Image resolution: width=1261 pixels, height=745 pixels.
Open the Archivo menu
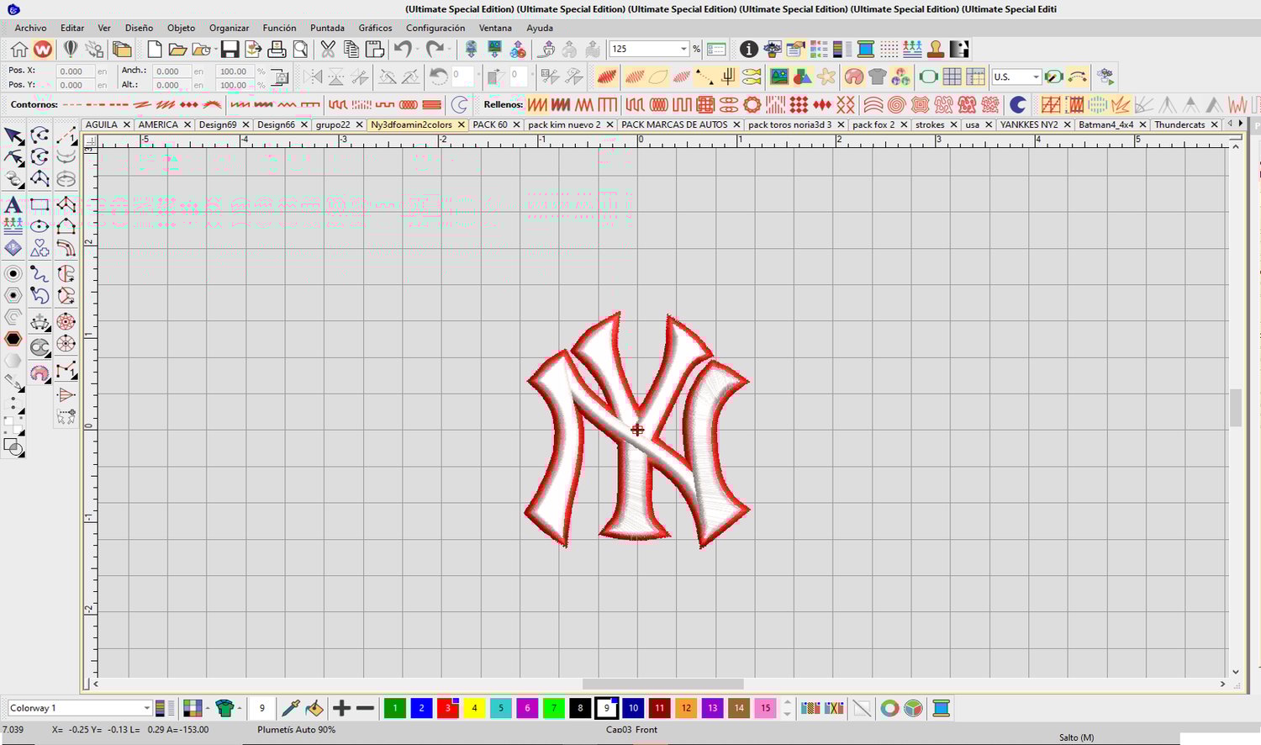tap(30, 28)
